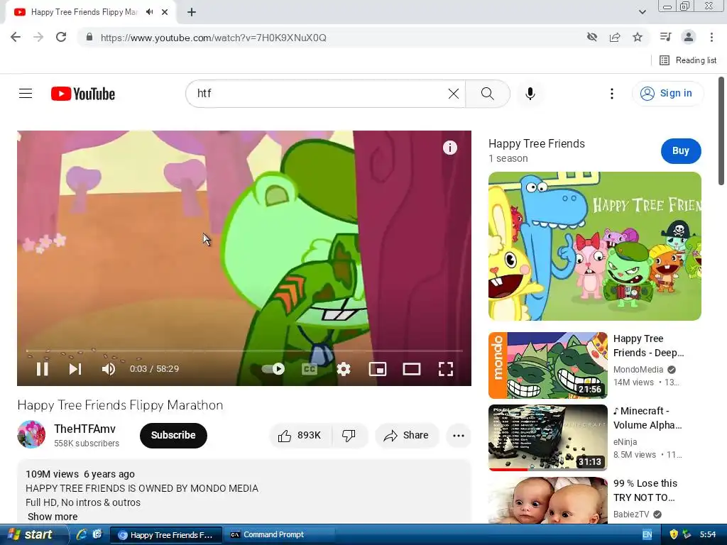Open video player settings gear
Viewport: 727px width, 545px height.
click(344, 369)
